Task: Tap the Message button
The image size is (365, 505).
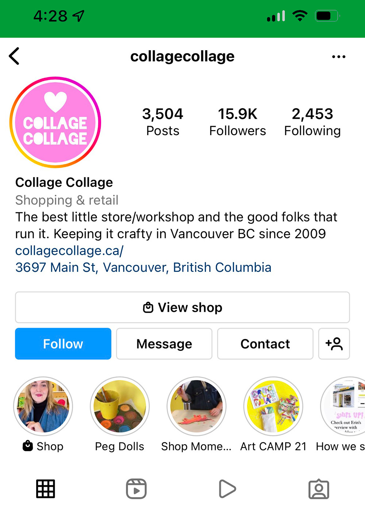Action: [x=164, y=344]
